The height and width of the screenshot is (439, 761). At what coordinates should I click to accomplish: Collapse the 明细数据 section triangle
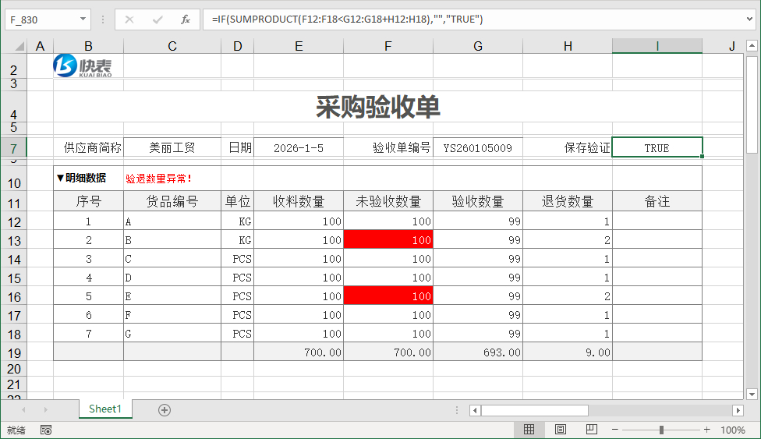coord(60,178)
